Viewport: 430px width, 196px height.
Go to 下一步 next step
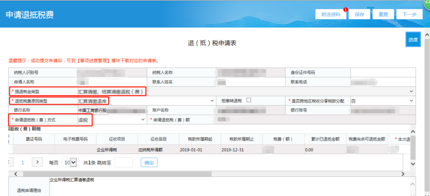pos(409,14)
